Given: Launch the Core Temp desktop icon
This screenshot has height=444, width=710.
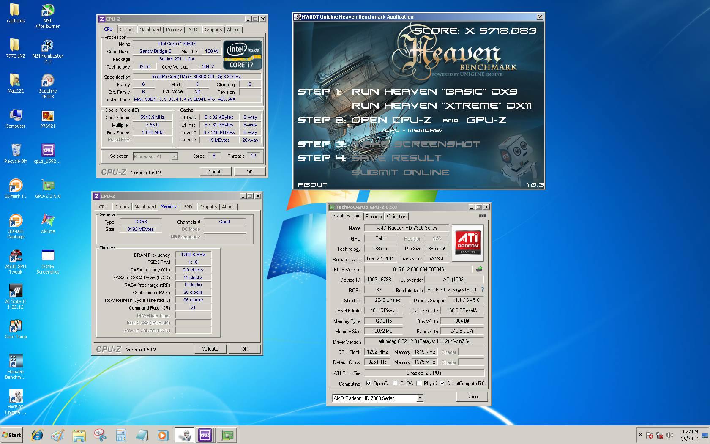Looking at the screenshot, I should (x=15, y=329).
